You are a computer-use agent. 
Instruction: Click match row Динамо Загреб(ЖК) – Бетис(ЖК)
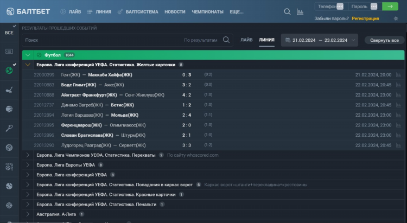pos(213,105)
